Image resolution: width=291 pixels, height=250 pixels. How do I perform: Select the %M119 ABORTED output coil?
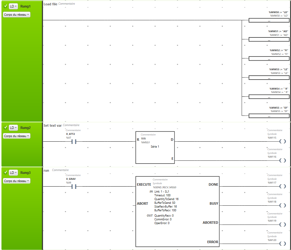282,225
